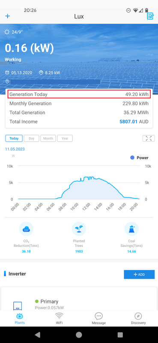This screenshot has height=343, width=158.
Task: Tap the CO2 reduction value 36.18
Action: click(x=26, y=251)
